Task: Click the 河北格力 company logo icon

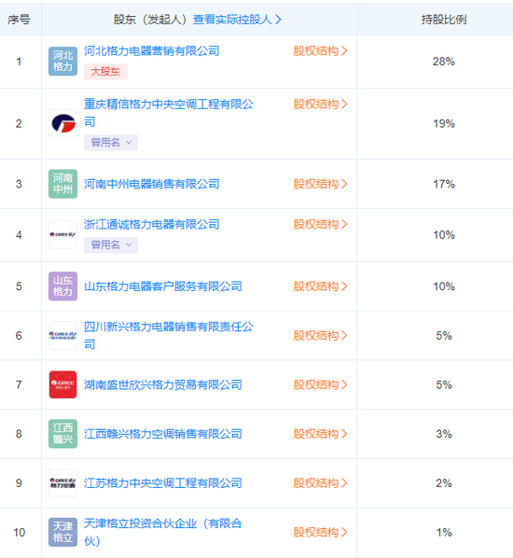Action: [63, 62]
